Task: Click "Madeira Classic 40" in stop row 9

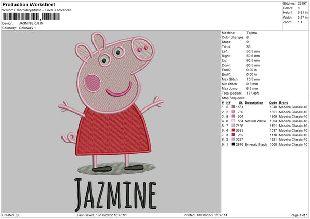Action: coord(293,144)
